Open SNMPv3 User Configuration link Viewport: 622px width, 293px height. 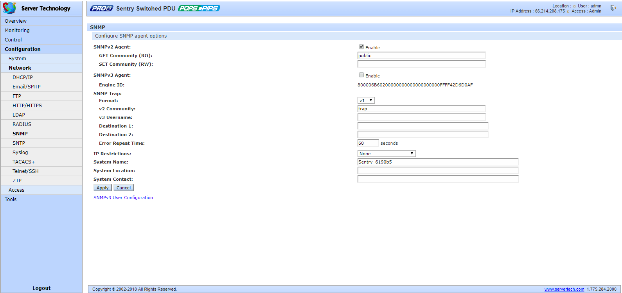point(123,198)
